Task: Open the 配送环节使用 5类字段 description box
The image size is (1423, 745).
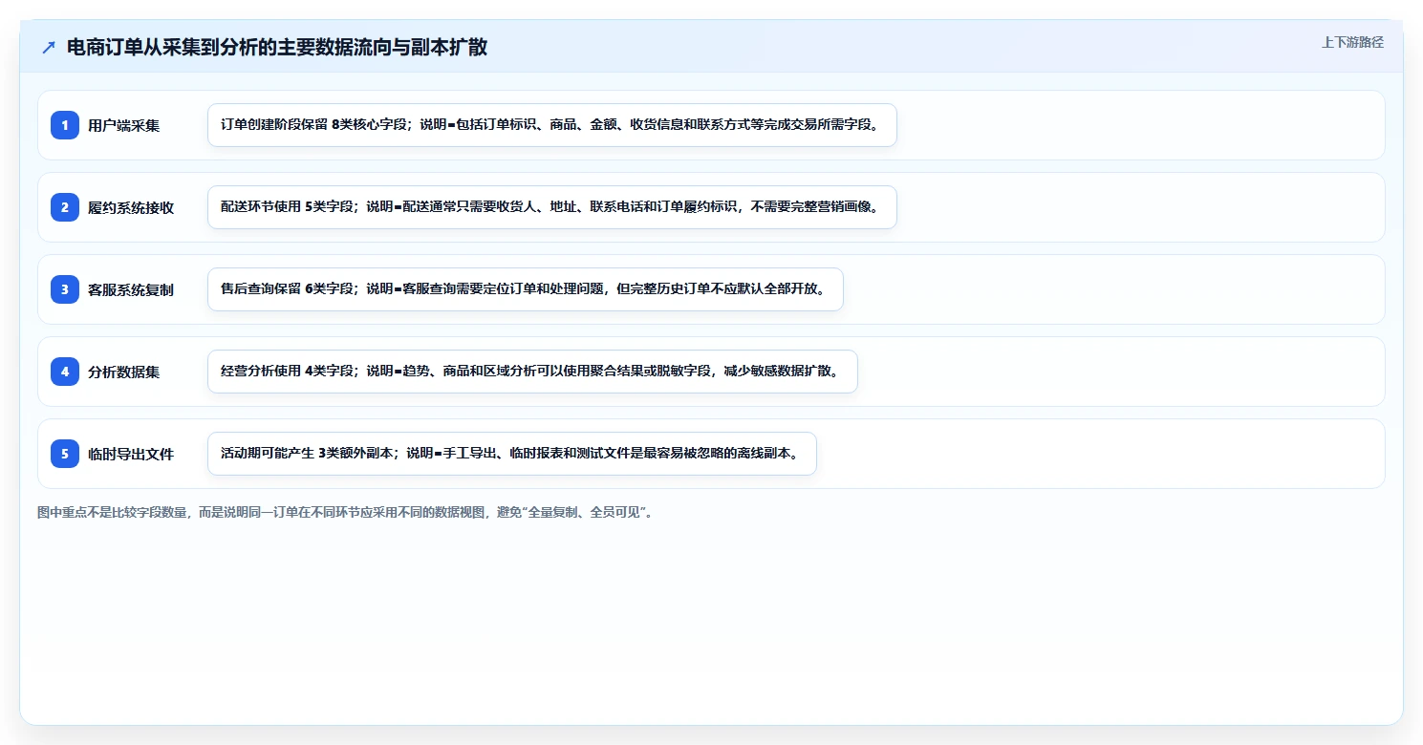Action: (552, 207)
